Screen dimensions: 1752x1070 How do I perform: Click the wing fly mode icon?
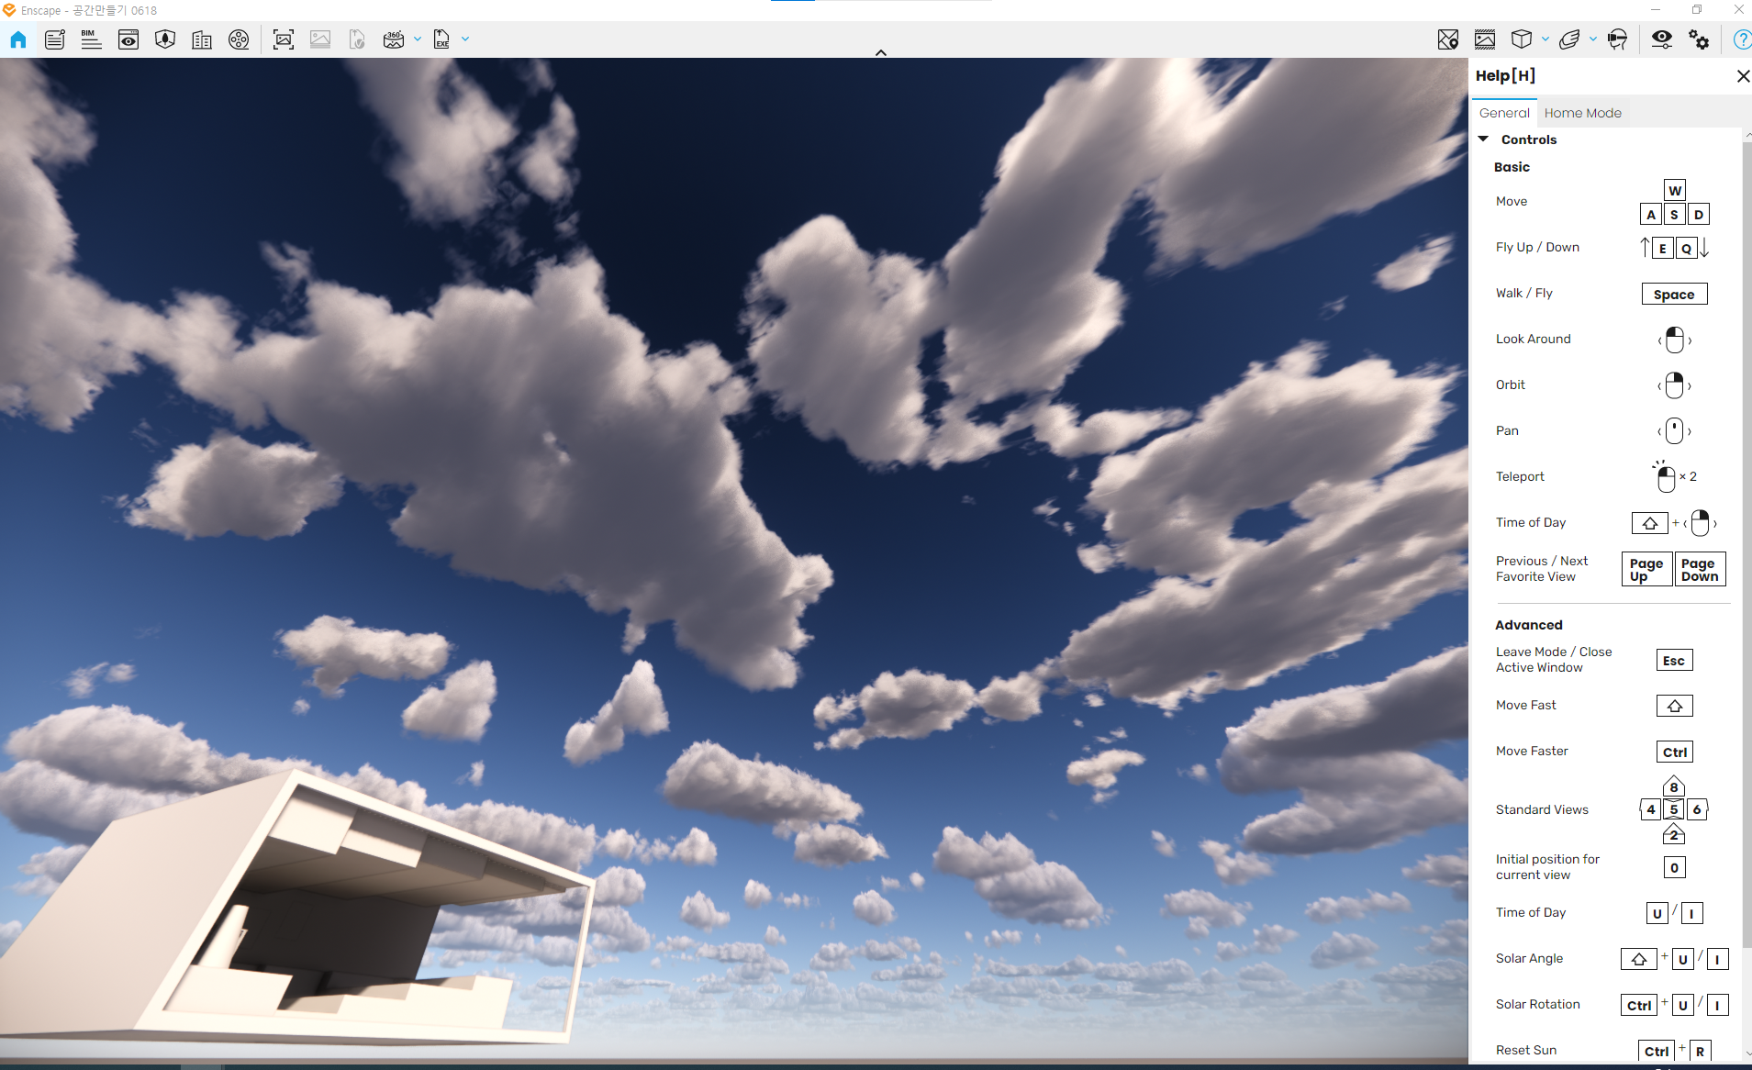pyautogui.click(x=1569, y=39)
